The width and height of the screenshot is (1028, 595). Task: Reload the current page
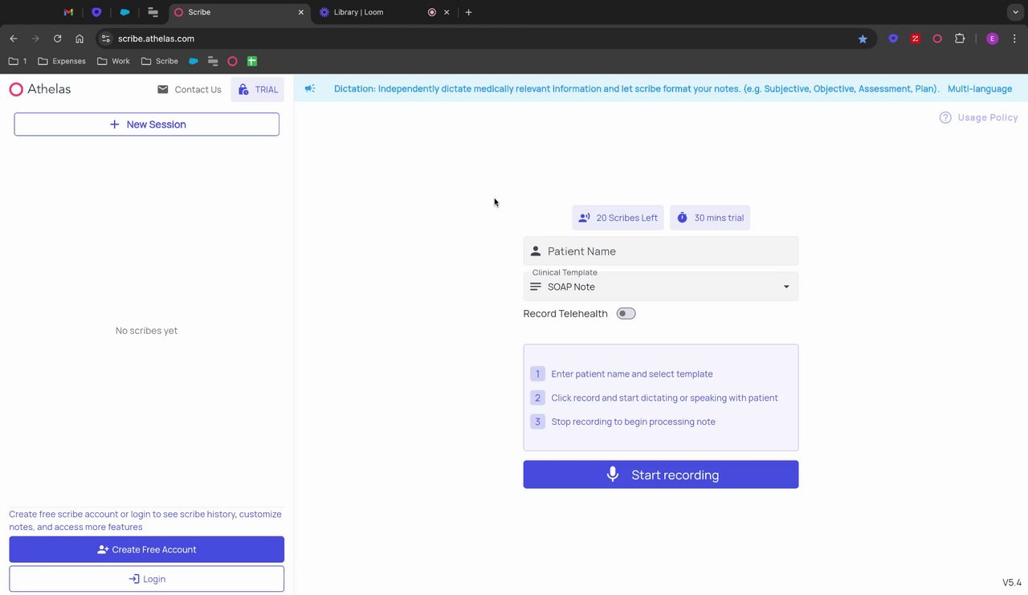click(x=57, y=39)
